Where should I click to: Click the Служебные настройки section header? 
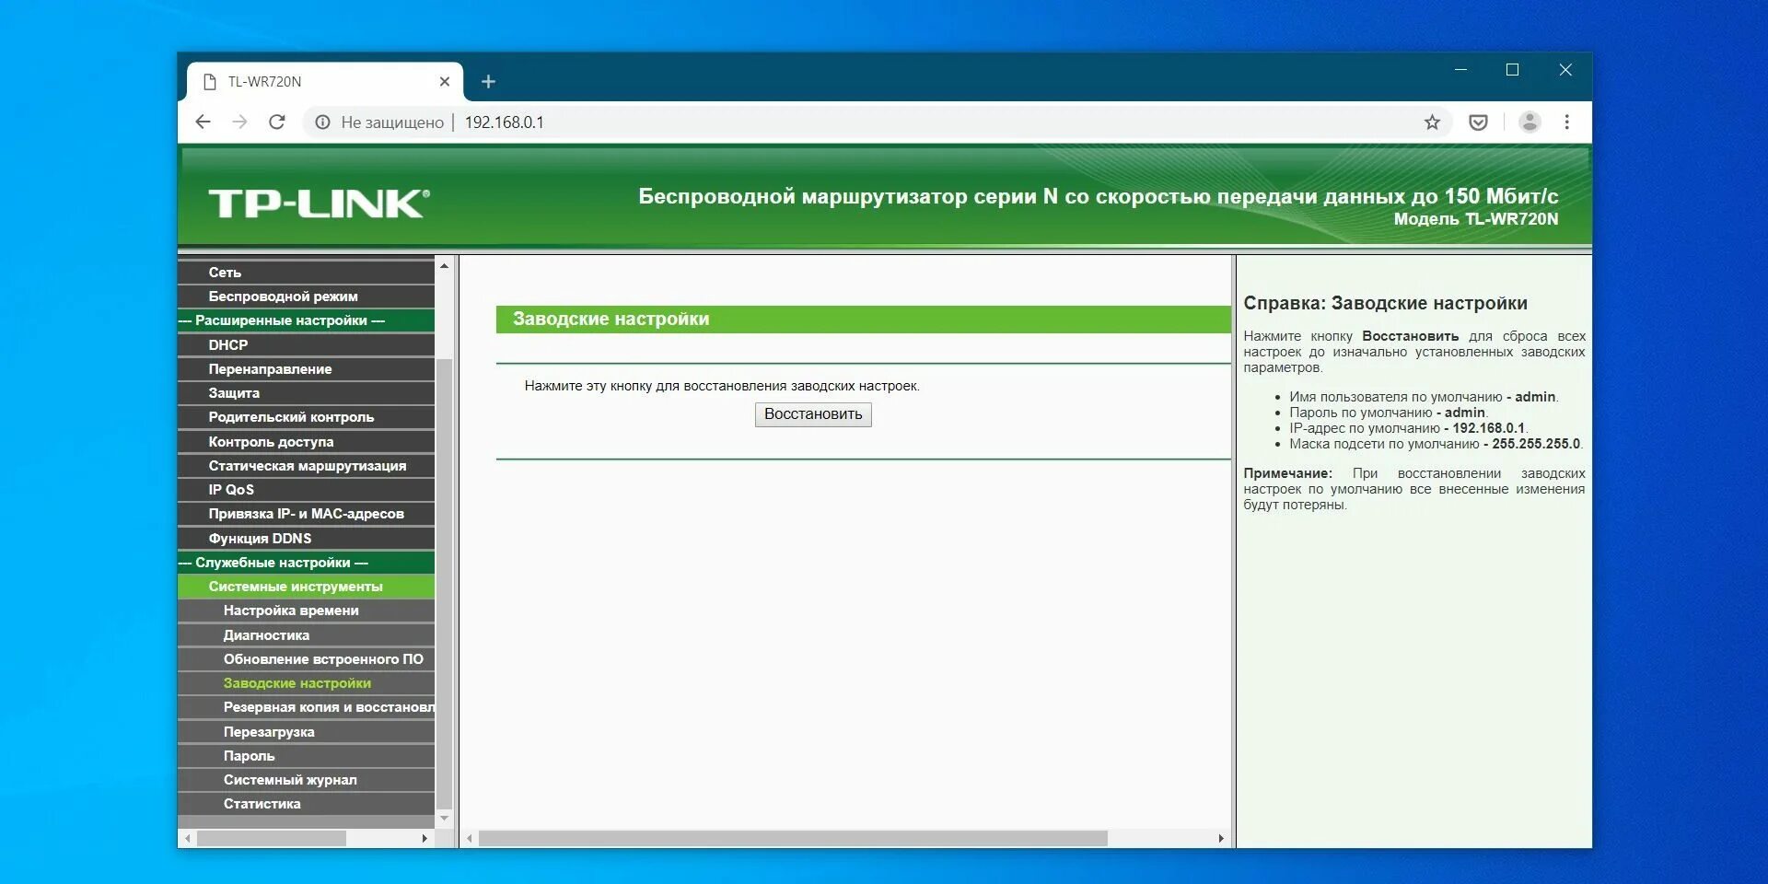point(306,563)
